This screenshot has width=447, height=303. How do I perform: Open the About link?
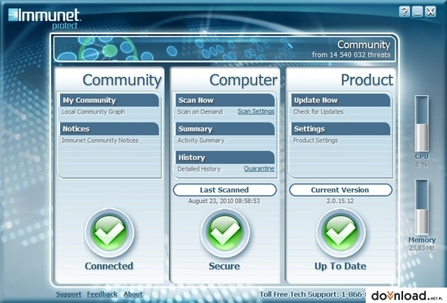pos(132,294)
